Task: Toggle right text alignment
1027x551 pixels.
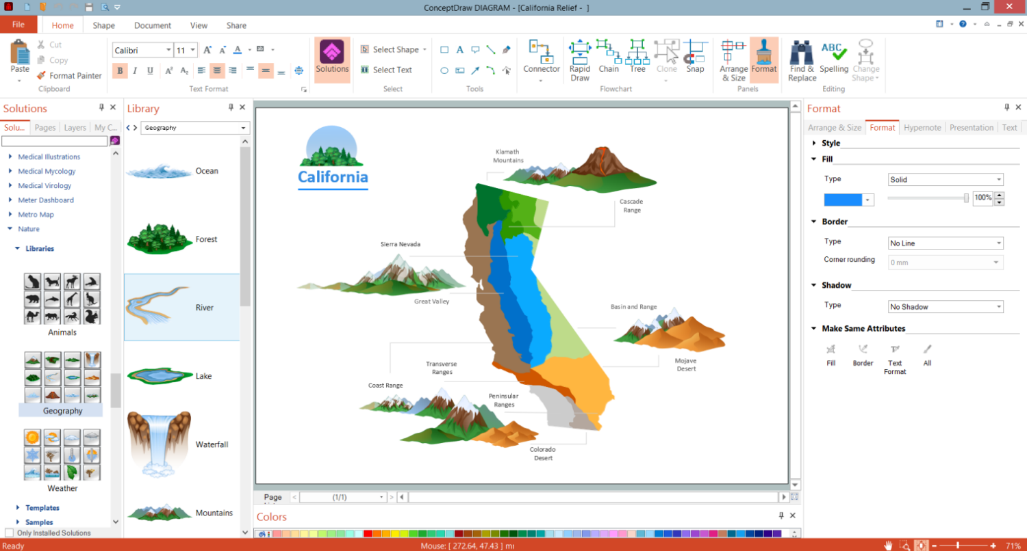Action: coord(233,70)
